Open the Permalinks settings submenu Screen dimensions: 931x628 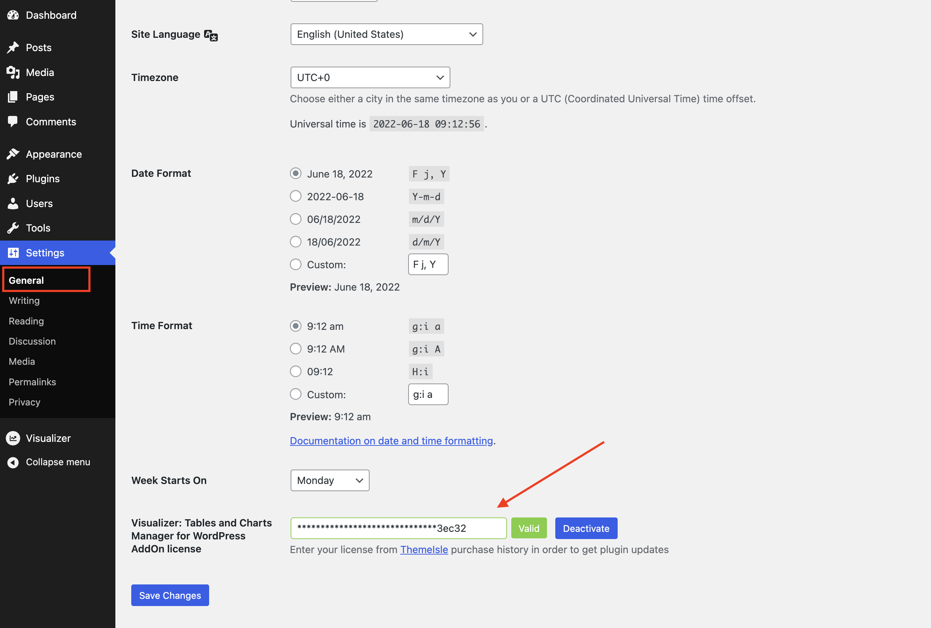[x=32, y=382]
